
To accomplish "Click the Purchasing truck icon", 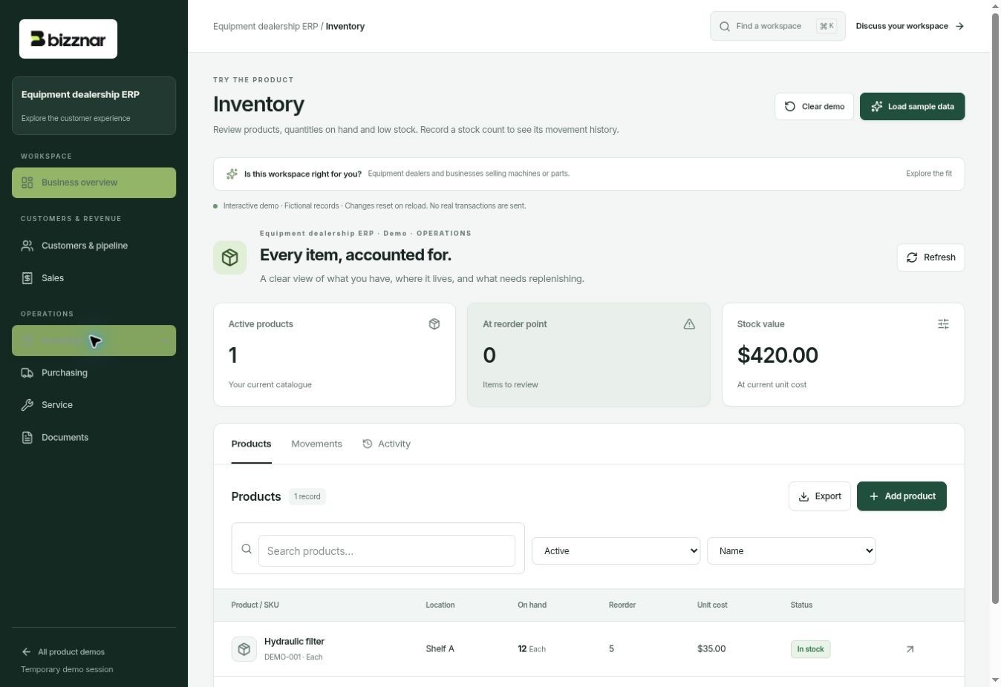I will [27, 373].
